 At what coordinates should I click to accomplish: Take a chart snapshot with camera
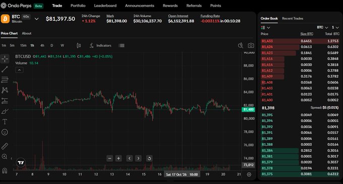click(x=251, y=45)
